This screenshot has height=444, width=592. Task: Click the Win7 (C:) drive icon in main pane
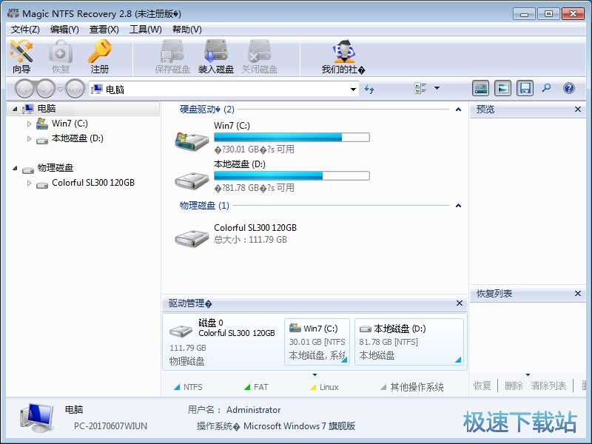tap(192, 141)
